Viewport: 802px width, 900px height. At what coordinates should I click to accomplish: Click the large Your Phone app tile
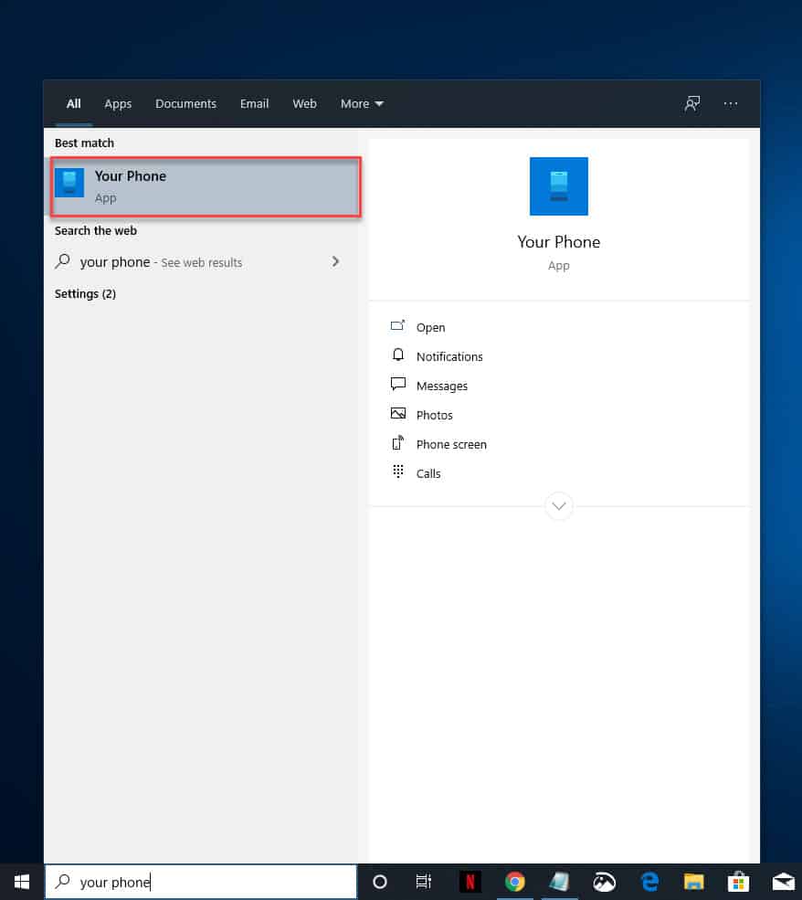tap(558, 186)
